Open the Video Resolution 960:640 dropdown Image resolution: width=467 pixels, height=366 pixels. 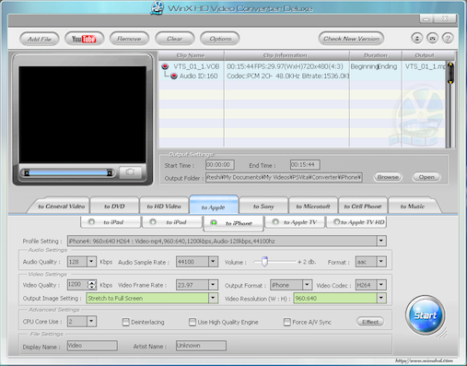(x=381, y=298)
